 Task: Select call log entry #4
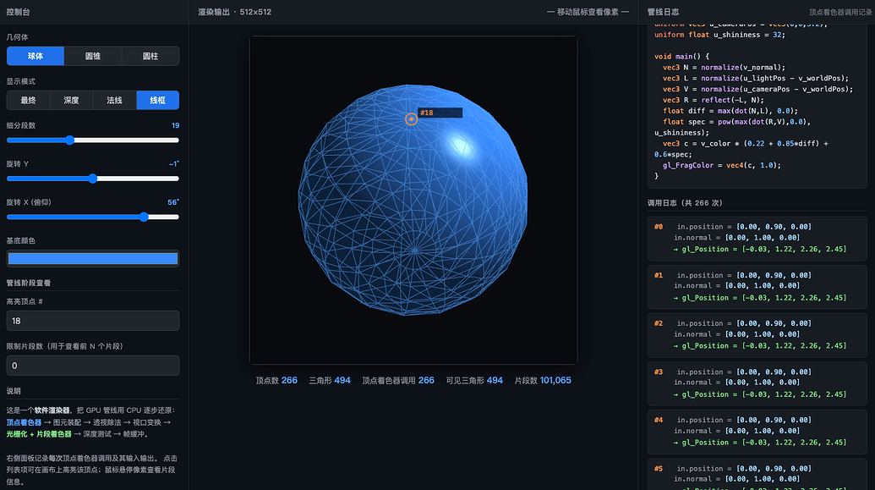tap(757, 432)
